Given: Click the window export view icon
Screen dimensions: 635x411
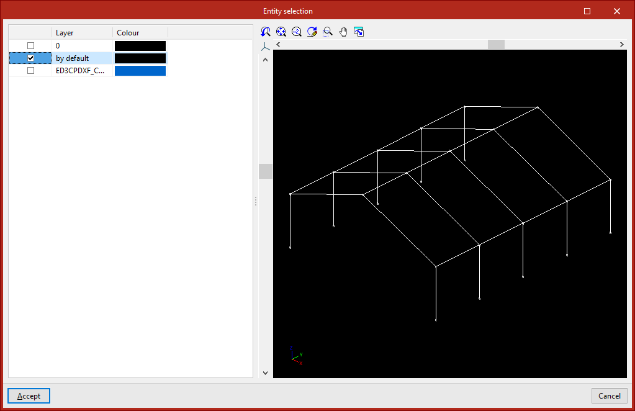Looking at the screenshot, I should click(x=359, y=32).
